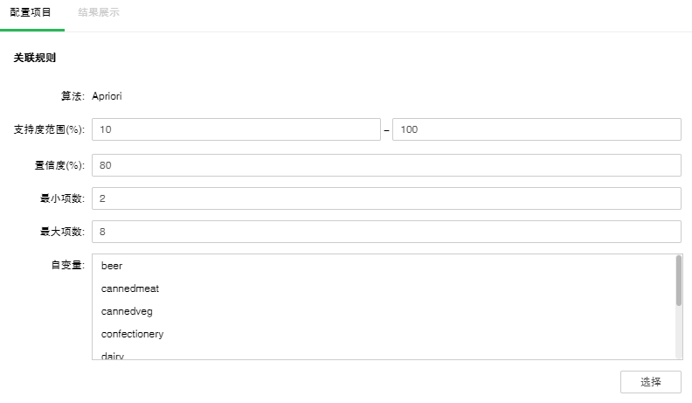Select the dairy list entry
This screenshot has height=403, width=692.
[x=113, y=355]
